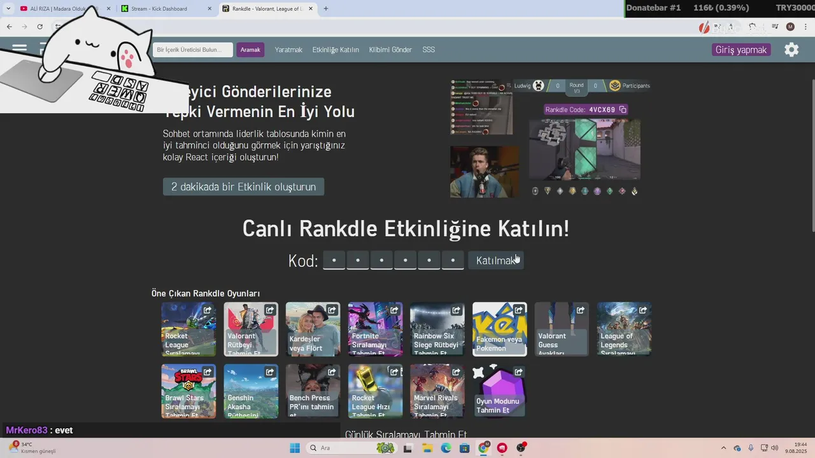Open Microsoft Edge from the taskbar

[x=446, y=448]
